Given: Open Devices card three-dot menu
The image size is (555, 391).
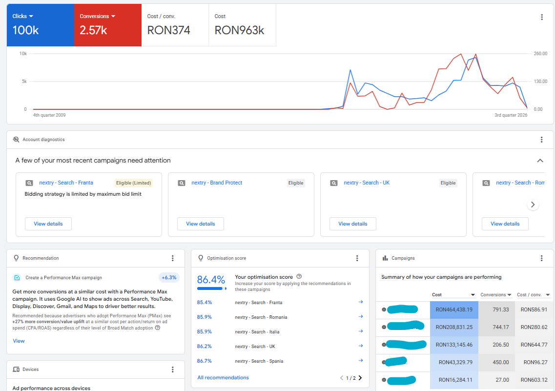Looking at the screenshot, I should pyautogui.click(x=173, y=370).
